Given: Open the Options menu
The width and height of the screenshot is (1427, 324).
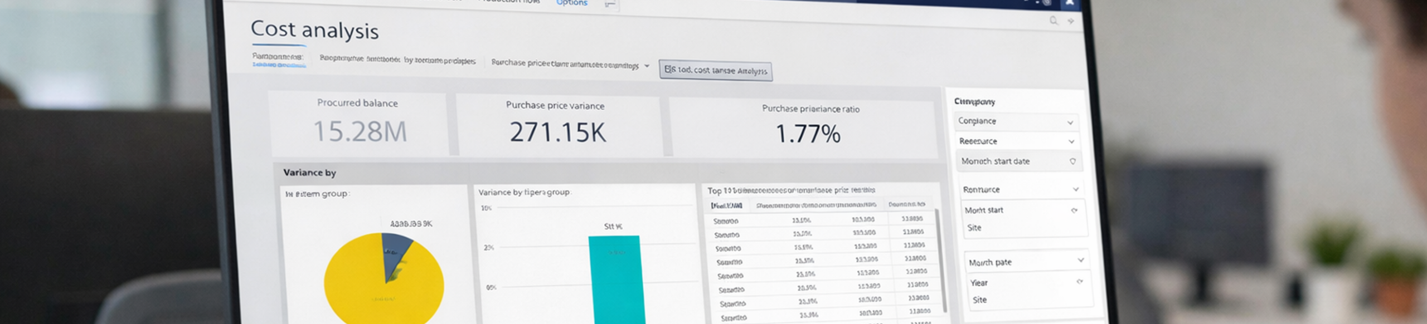Looking at the screenshot, I should [571, 3].
